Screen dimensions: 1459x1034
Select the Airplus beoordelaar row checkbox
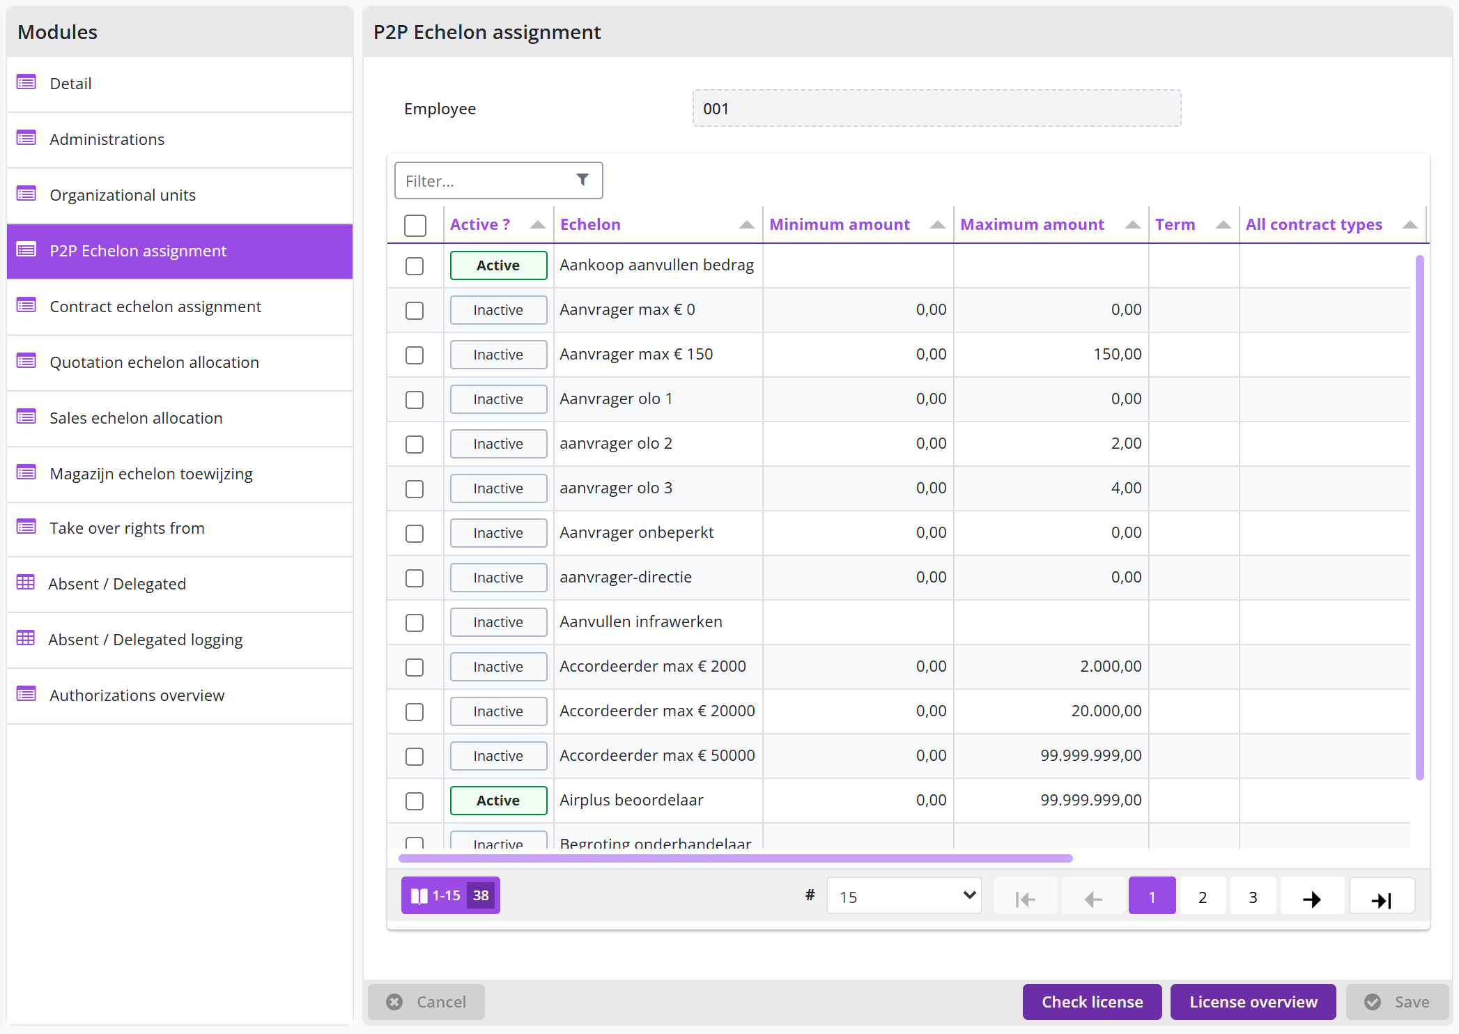415,801
